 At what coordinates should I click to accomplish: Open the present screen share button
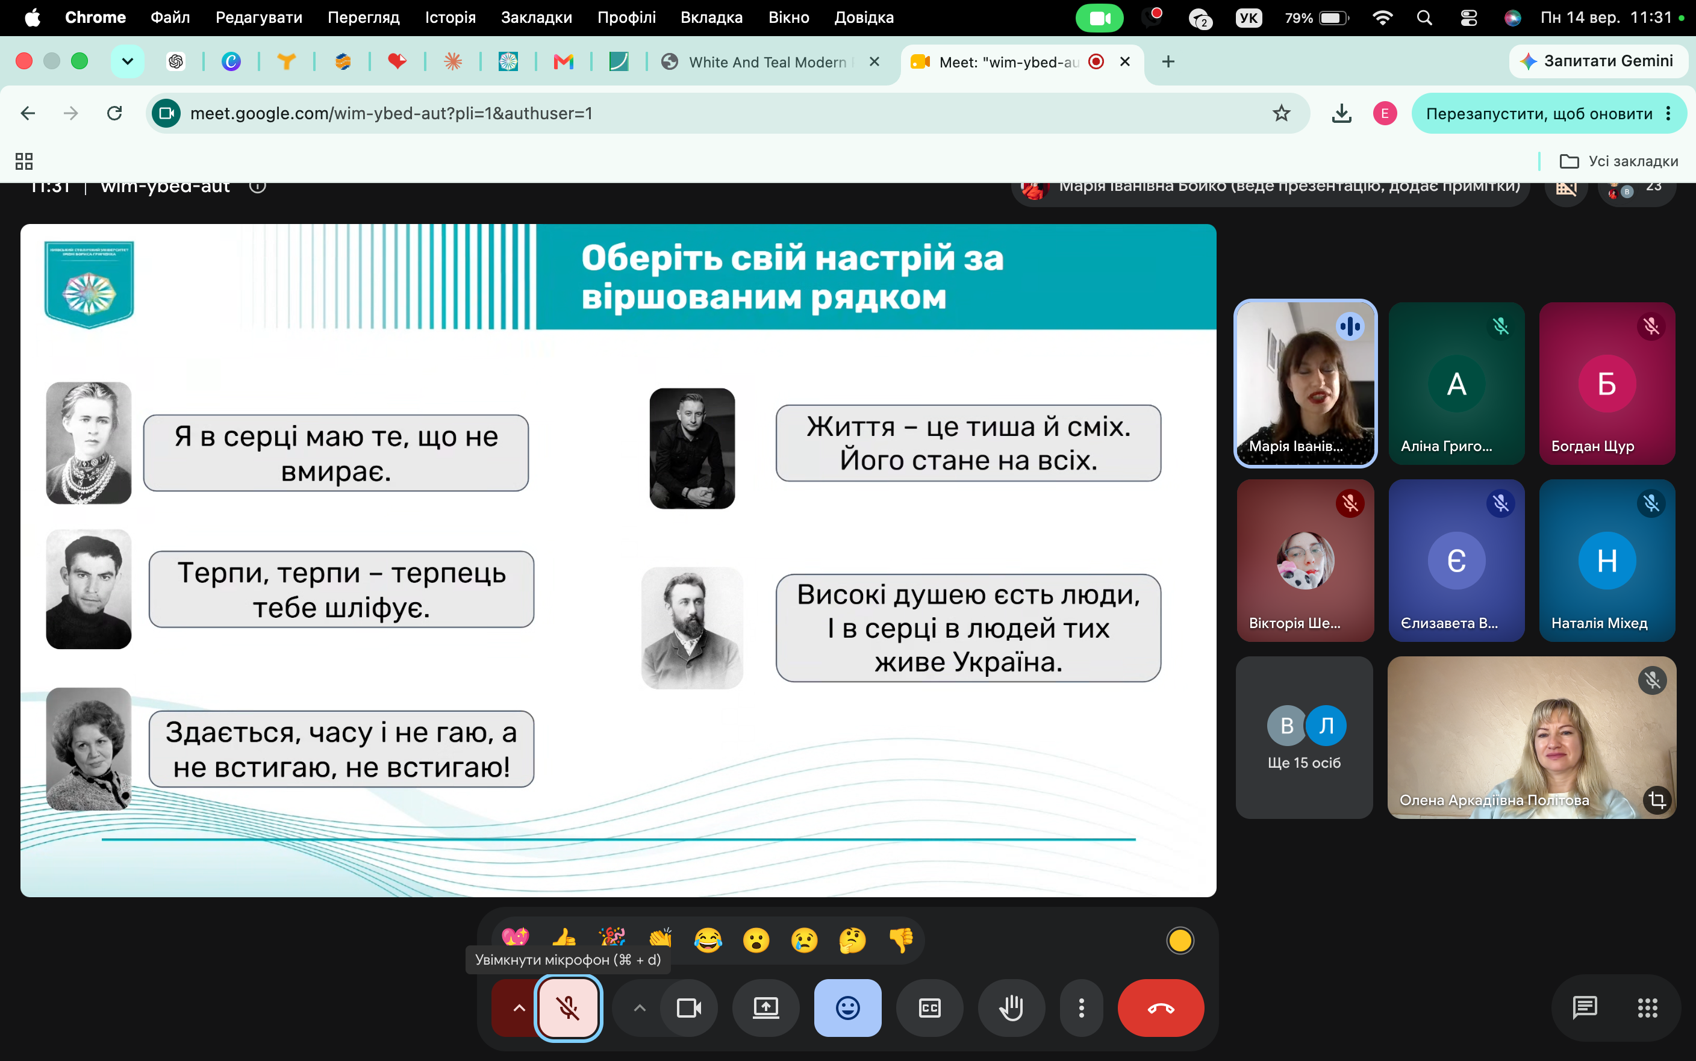765,1009
